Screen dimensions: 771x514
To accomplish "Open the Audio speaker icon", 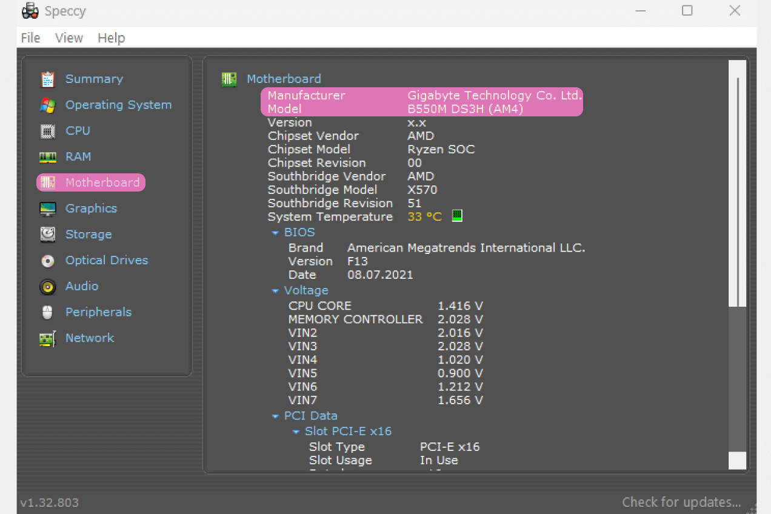I will tap(48, 287).
